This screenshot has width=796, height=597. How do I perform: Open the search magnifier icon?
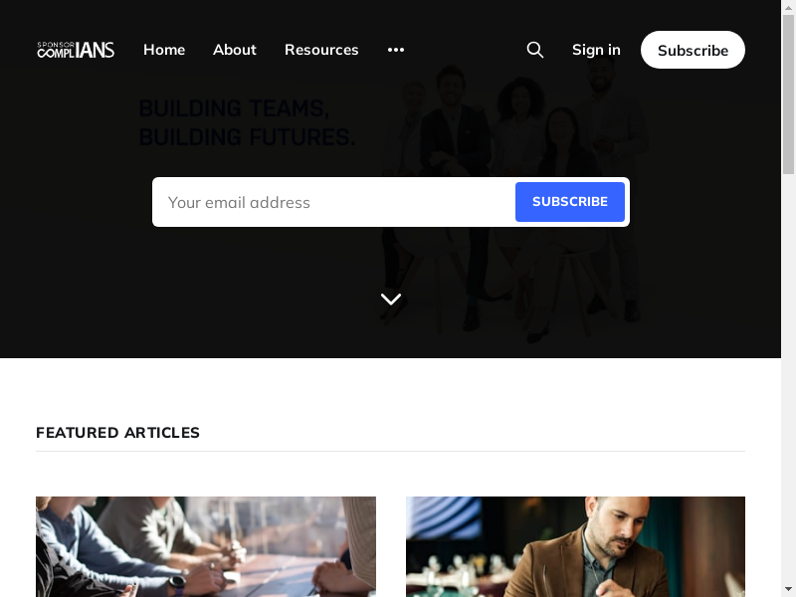click(x=535, y=50)
